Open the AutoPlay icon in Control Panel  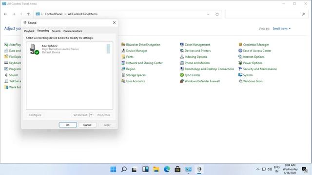click(6, 45)
